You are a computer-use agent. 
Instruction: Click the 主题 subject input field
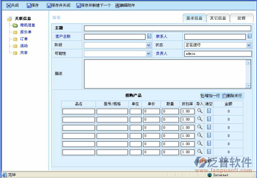pyautogui.click(x=167, y=28)
